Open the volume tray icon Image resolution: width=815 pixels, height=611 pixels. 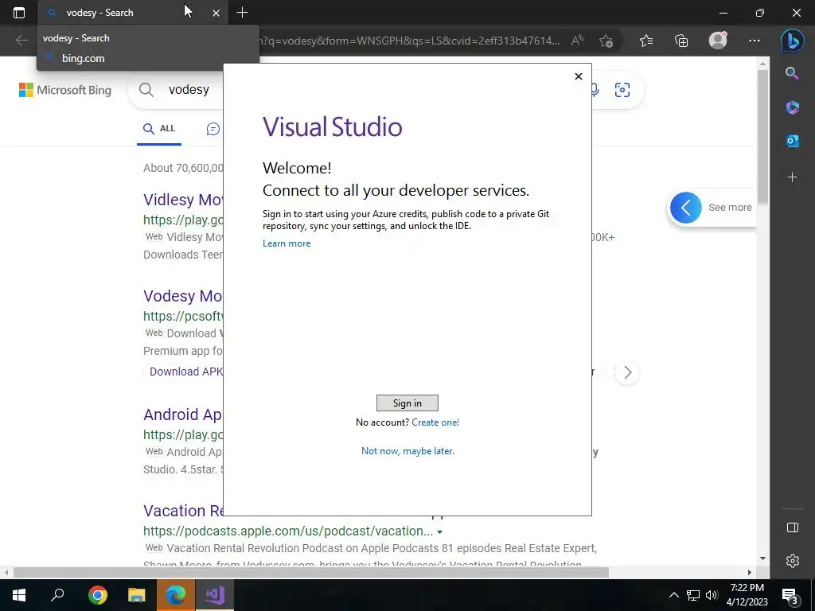[712, 595]
